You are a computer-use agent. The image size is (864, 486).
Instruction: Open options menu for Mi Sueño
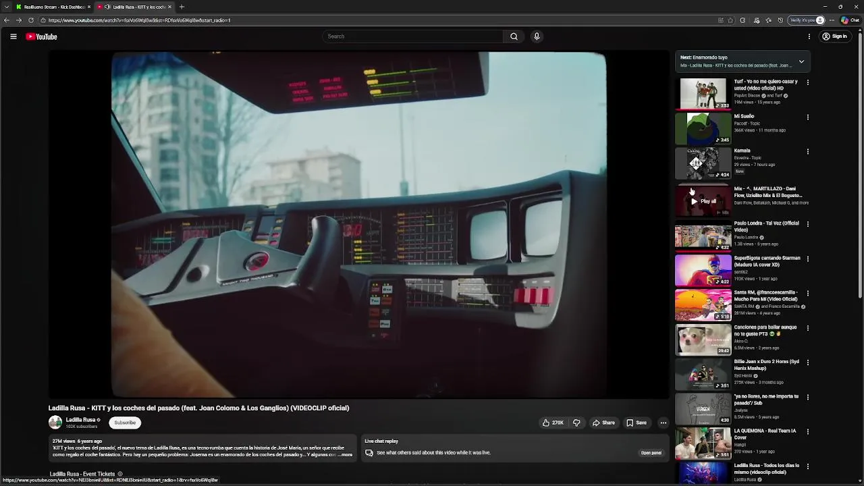(807, 117)
